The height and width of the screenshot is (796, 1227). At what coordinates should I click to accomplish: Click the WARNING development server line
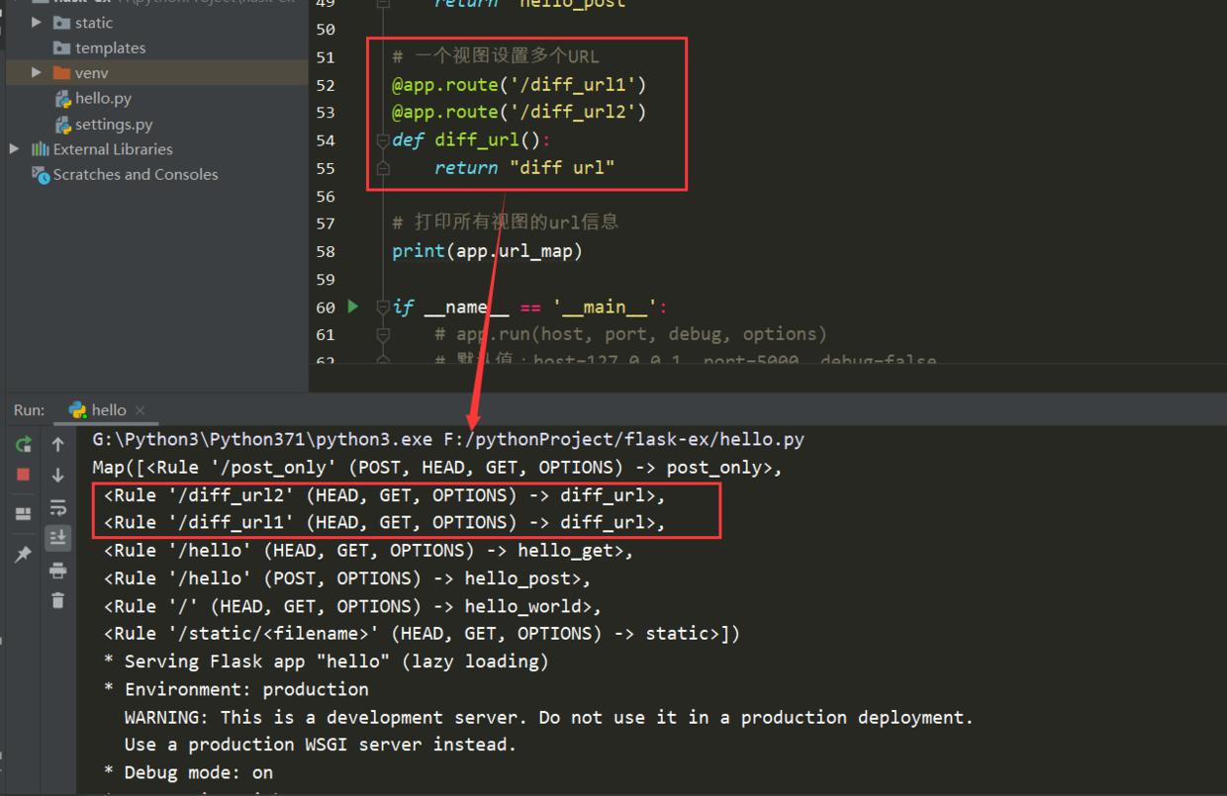549,717
